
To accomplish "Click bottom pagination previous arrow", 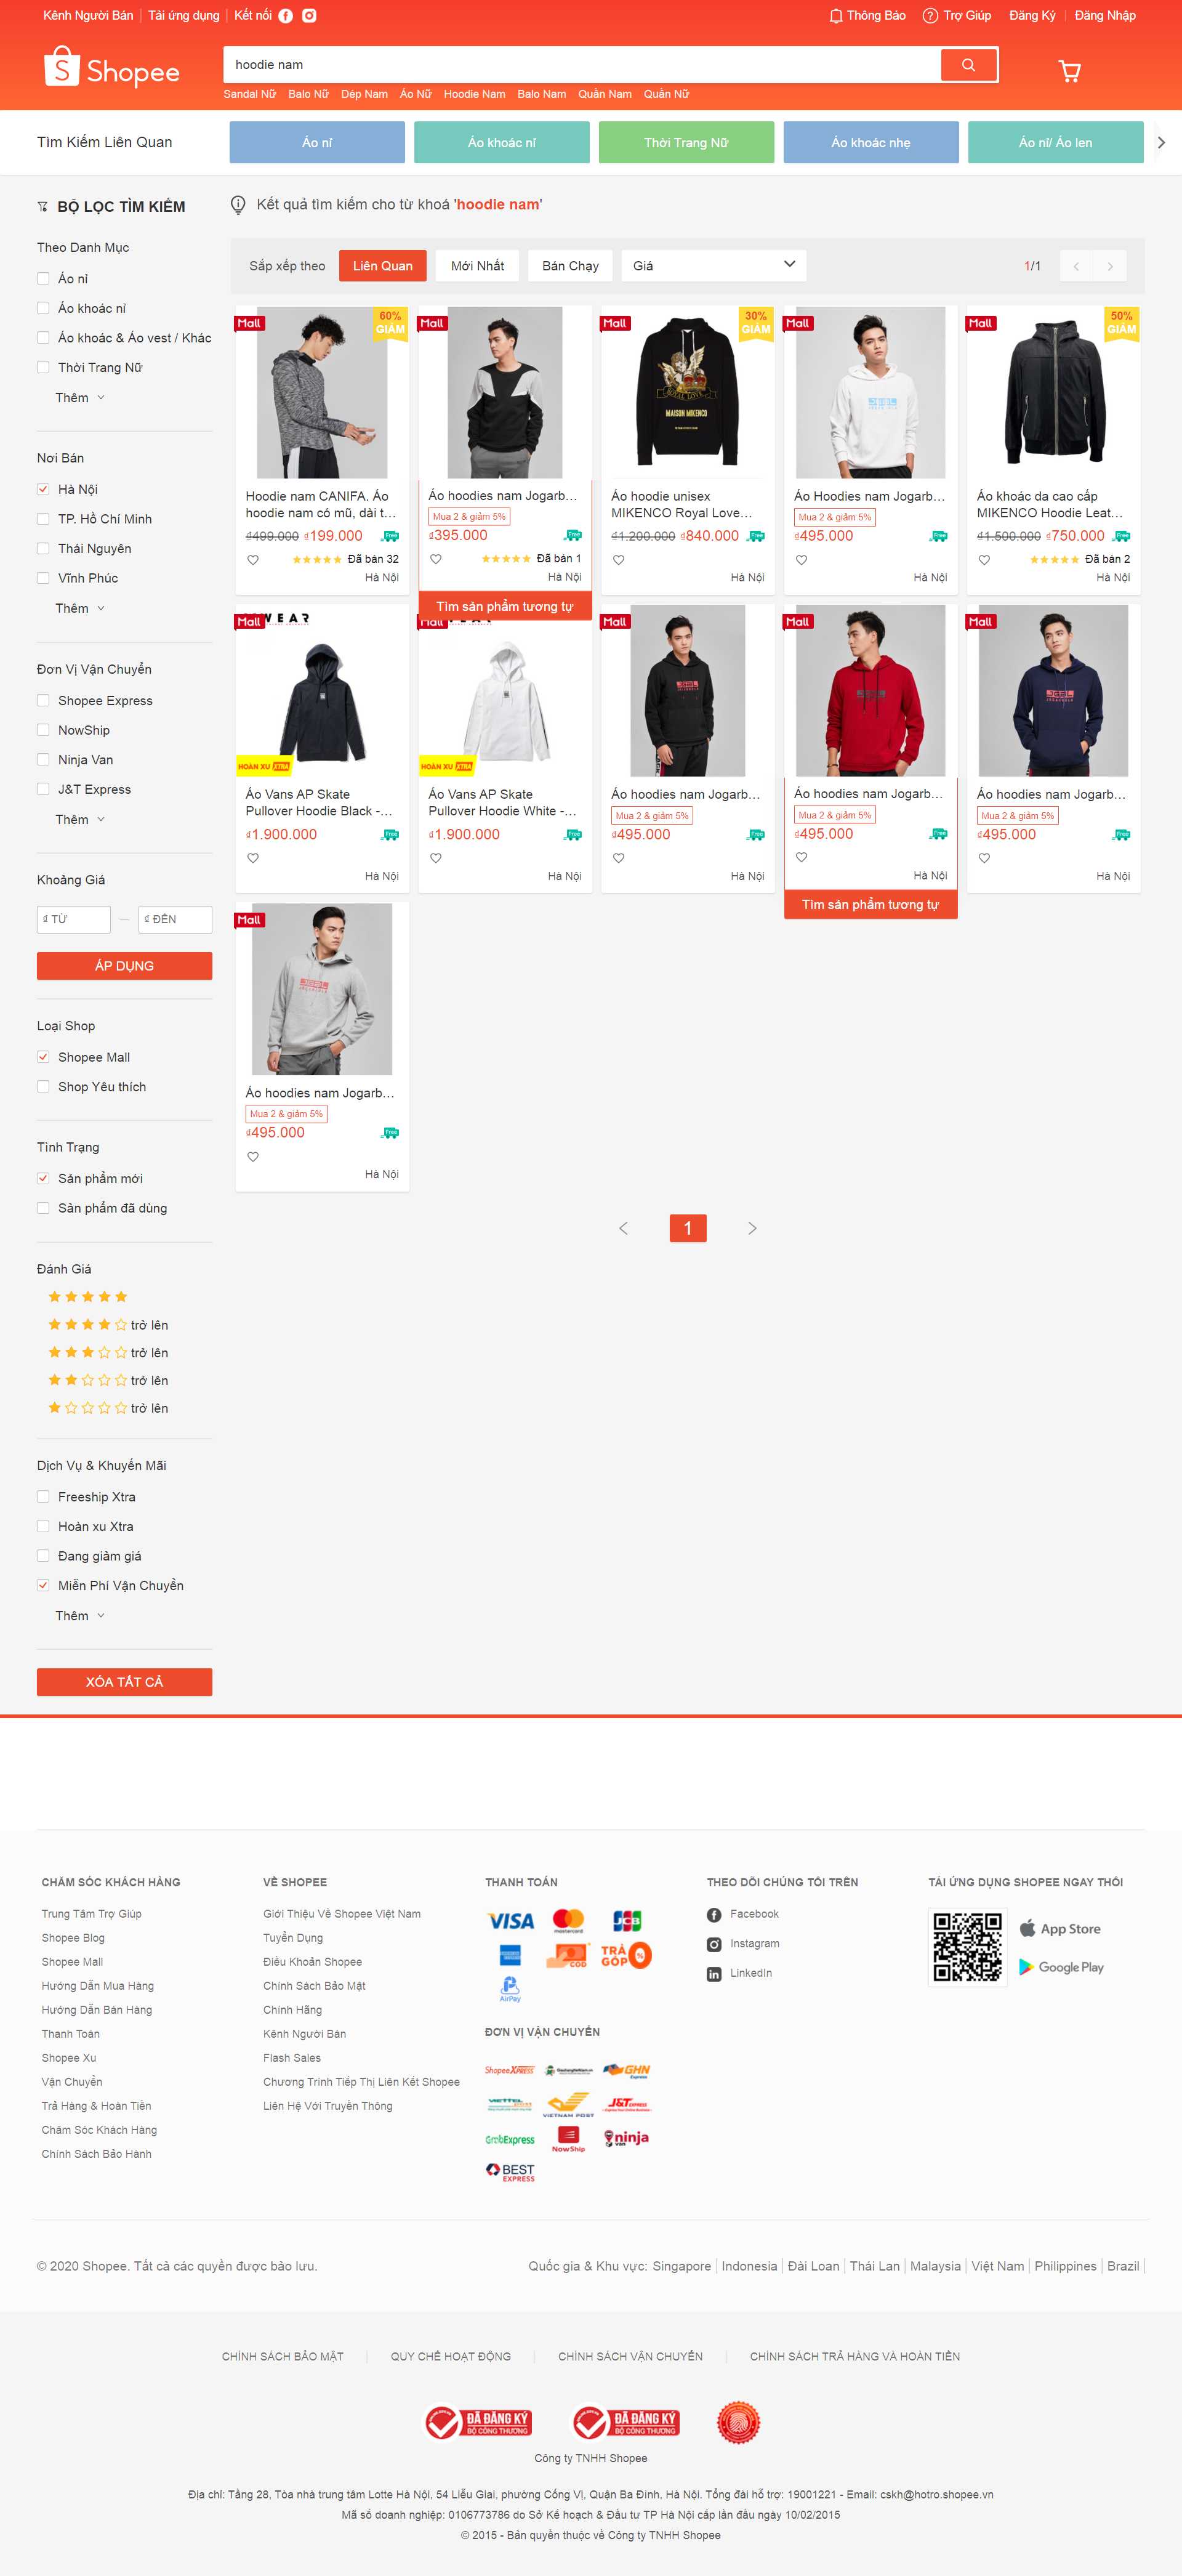I will click(x=623, y=1228).
